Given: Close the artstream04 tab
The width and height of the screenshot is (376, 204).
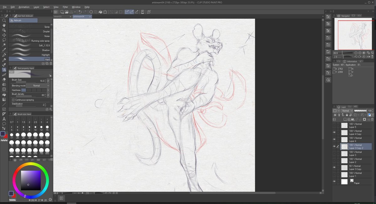Looking at the screenshot, I should point(90,17).
